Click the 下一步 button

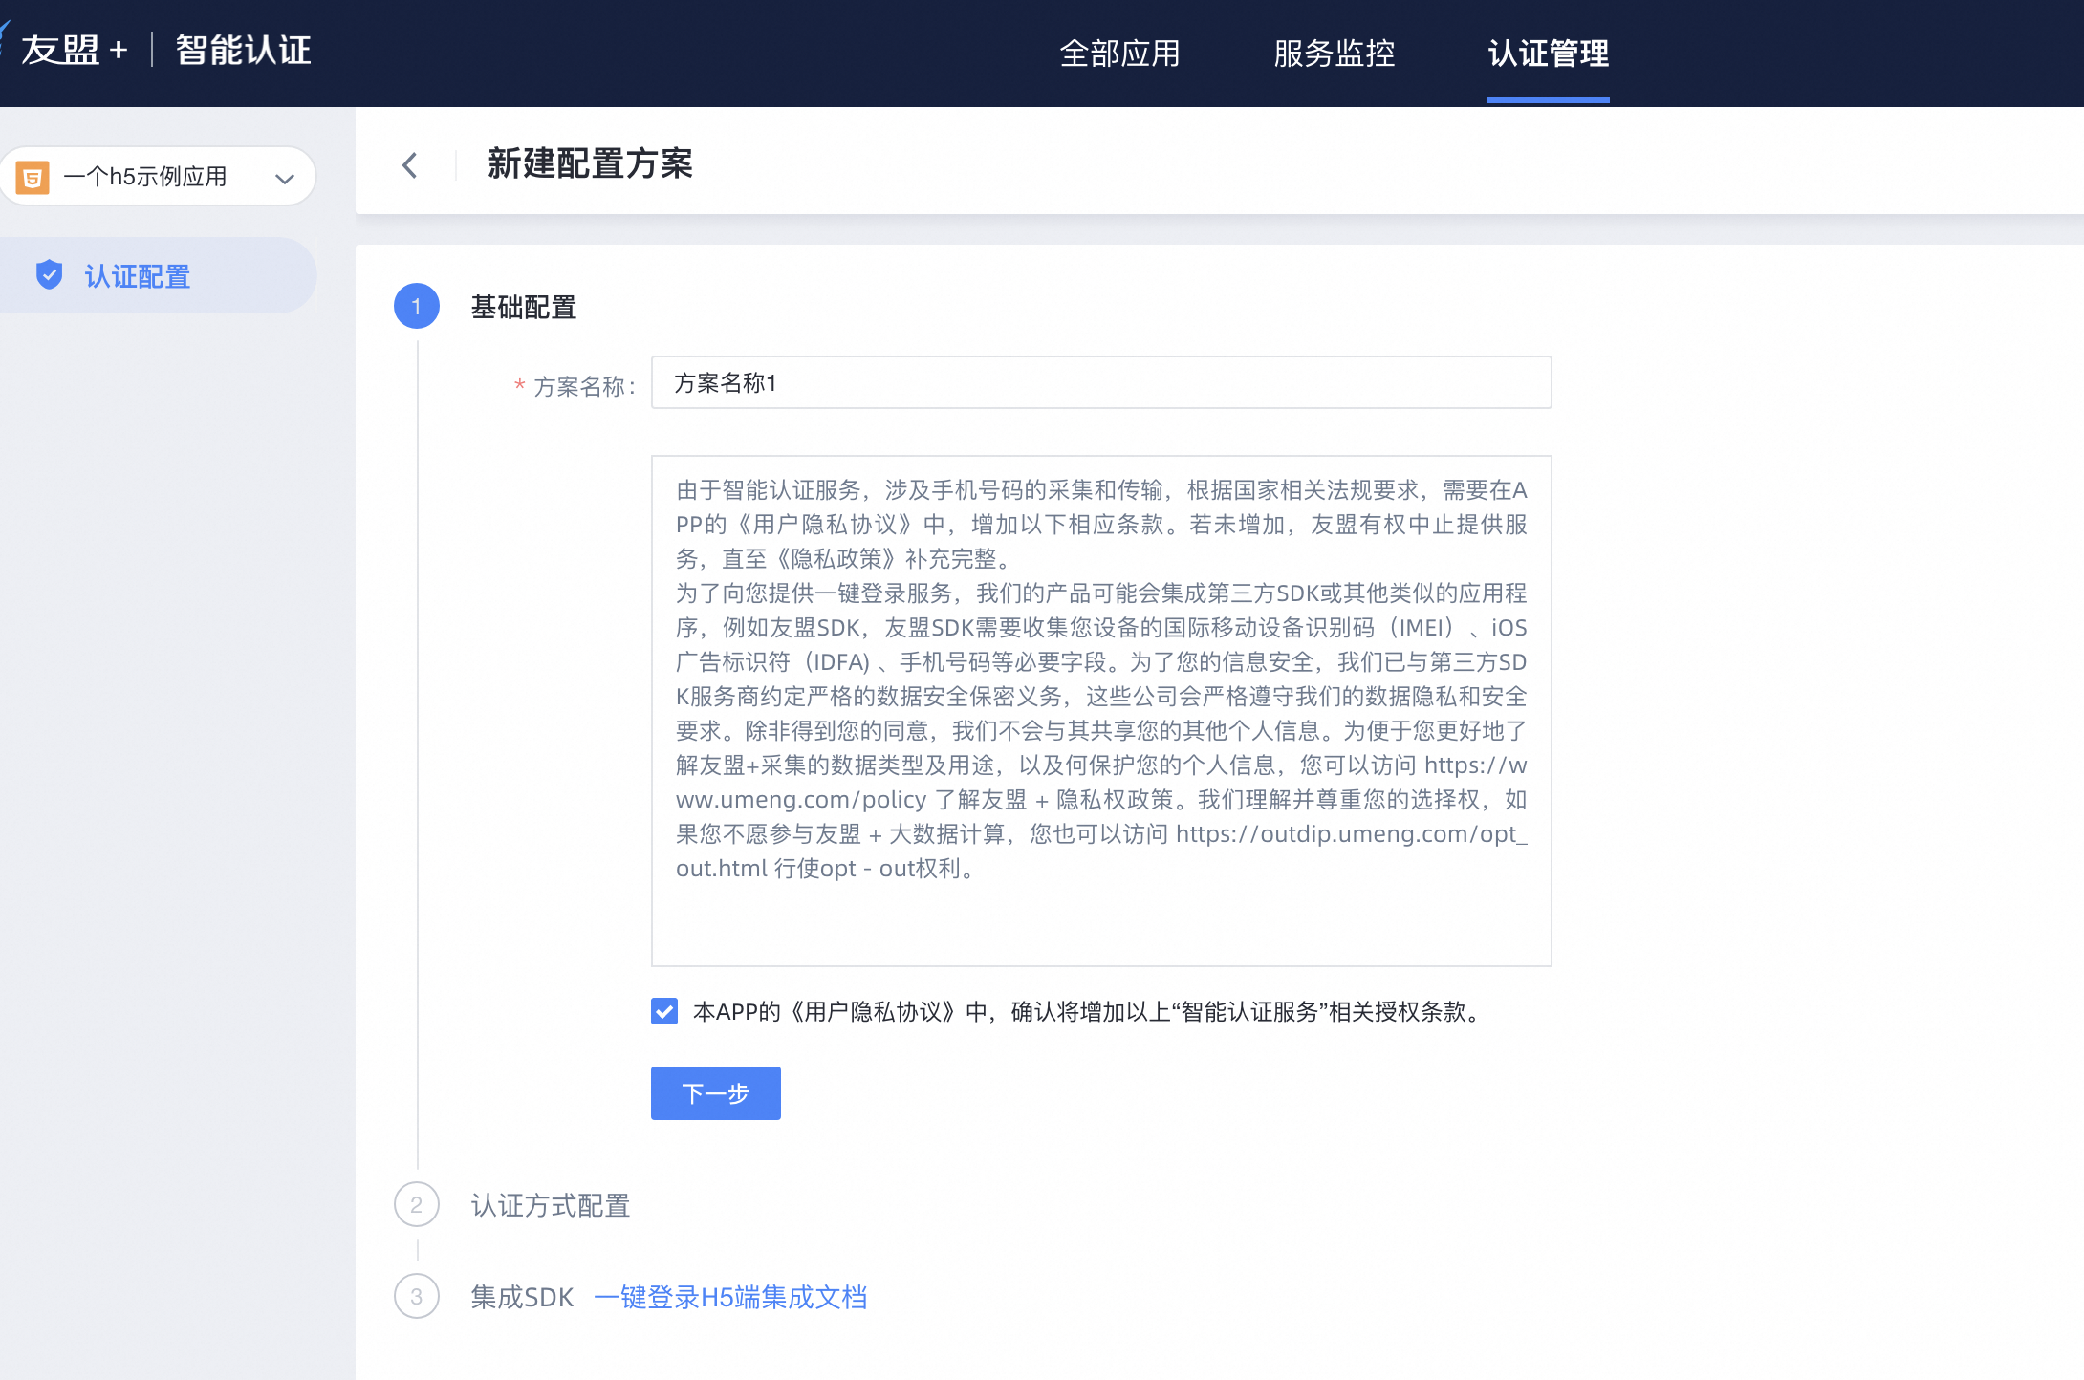point(716,1093)
